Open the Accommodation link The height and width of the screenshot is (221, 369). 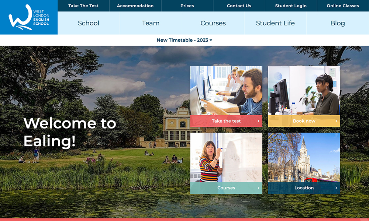(x=135, y=6)
